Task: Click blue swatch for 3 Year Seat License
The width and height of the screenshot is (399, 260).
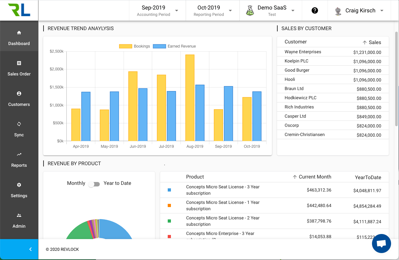Action: pyautogui.click(x=169, y=190)
